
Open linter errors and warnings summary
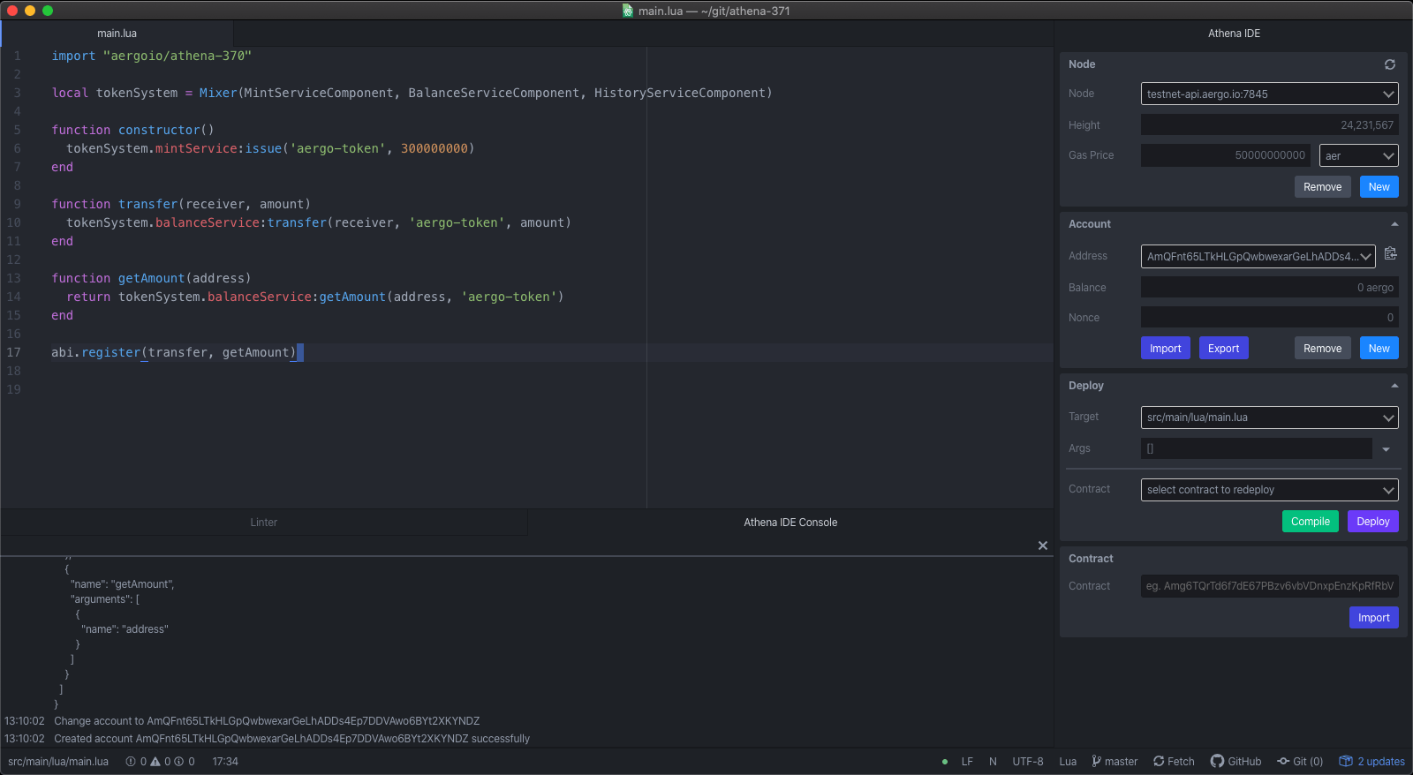(160, 761)
